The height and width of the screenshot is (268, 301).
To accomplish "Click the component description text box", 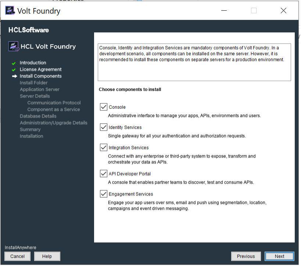I will [x=194, y=62].
